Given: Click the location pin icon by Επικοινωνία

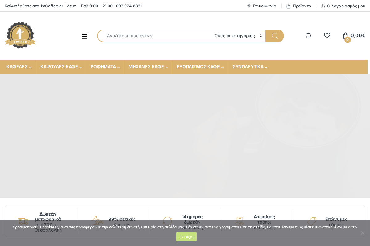Looking at the screenshot, I should pyautogui.click(x=249, y=6).
